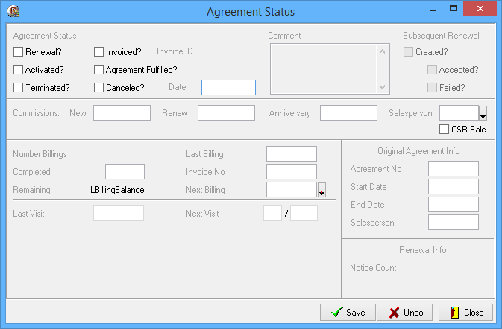Check Agreement Fulfilled? option
Screen dimensions: 502x329
click(x=98, y=70)
